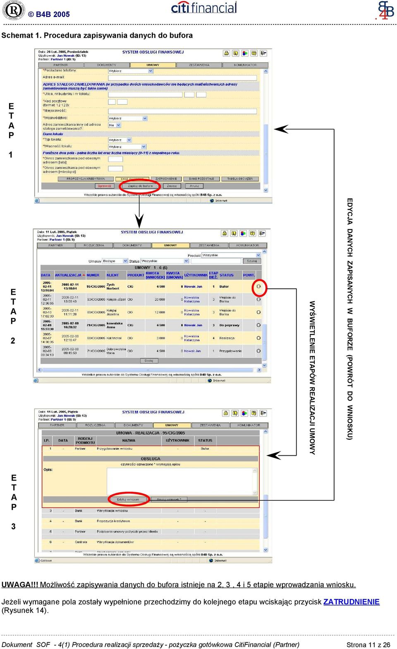
Task: Click in the Adres e-mail input field
Action: [x=182, y=77]
